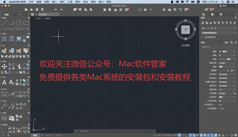This screenshot has height=137, width=238.
Task: Open the 帮助 menu
Action: coord(109,2)
